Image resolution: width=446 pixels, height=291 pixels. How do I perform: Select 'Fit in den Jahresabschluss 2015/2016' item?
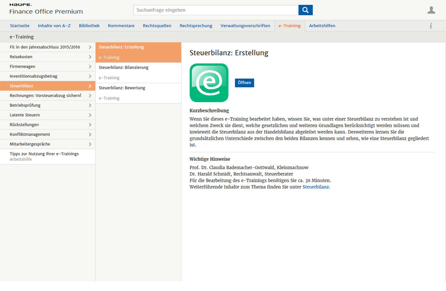point(47,47)
